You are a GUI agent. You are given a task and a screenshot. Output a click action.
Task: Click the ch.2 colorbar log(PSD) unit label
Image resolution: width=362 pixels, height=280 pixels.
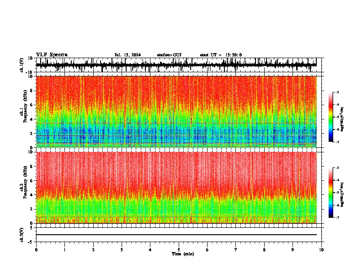[342, 194]
